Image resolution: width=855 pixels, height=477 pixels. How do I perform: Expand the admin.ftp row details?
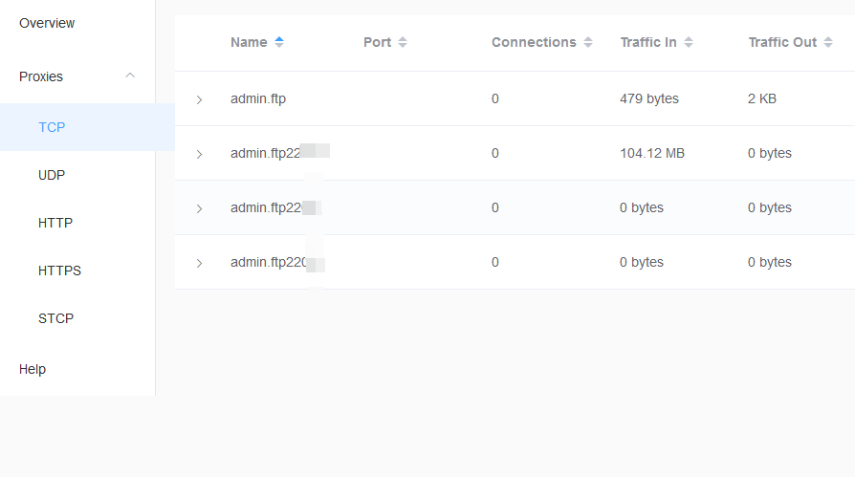pyautogui.click(x=199, y=99)
